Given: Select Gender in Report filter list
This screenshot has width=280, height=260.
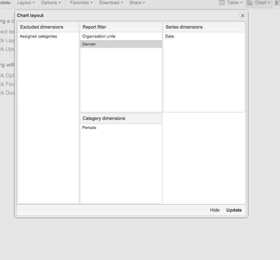Looking at the screenshot, I should [89, 44].
